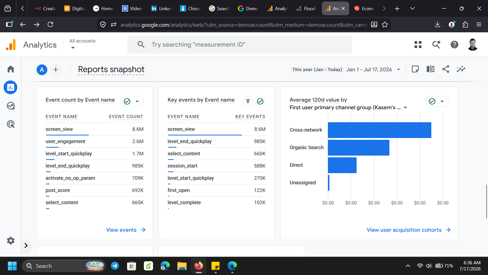The width and height of the screenshot is (488, 275).
Task: Open the Reports icon in sidebar
Action: (x=10, y=87)
